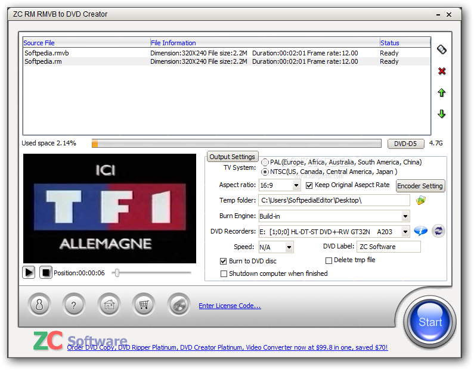474x370 pixels.
Task: Open the register user round icon
Action: [39, 304]
